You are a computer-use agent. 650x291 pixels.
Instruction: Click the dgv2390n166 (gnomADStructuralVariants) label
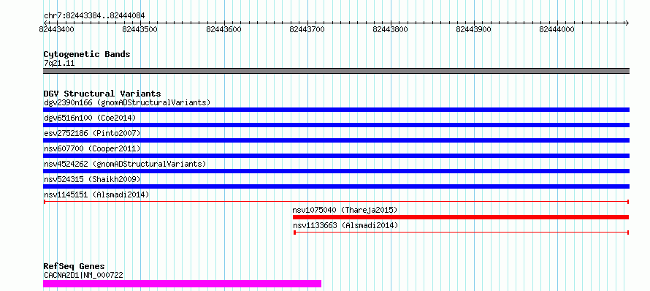click(x=127, y=102)
